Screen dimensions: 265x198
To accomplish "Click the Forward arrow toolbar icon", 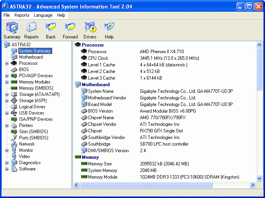I will click(x=70, y=28).
